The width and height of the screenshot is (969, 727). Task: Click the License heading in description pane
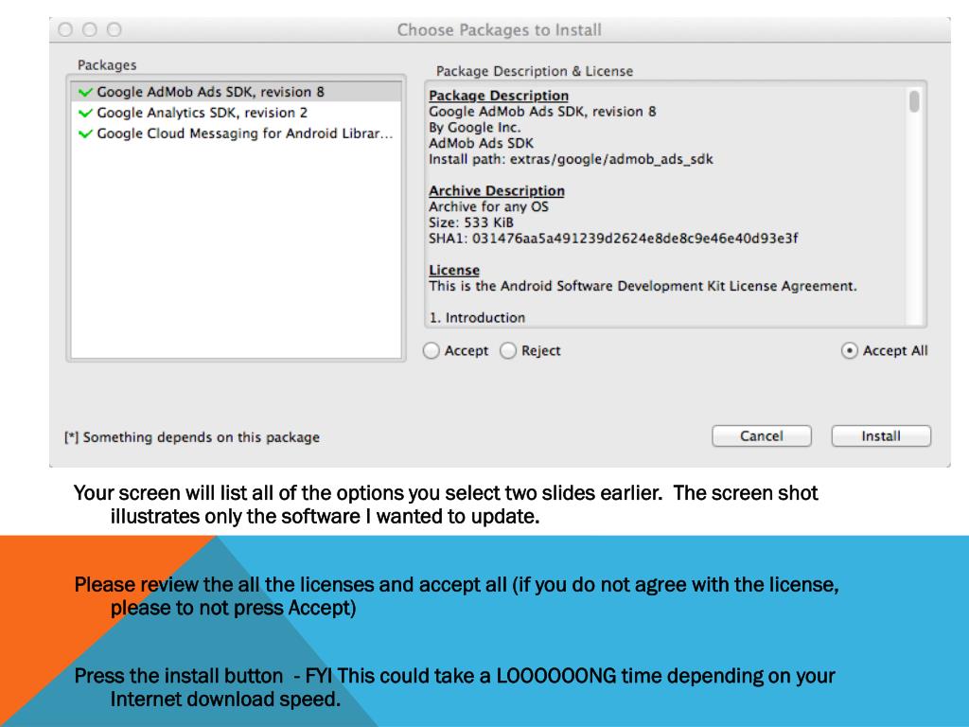[x=454, y=270]
